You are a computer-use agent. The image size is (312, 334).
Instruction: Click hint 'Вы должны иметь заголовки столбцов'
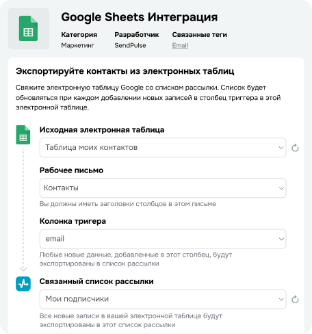click(128, 204)
